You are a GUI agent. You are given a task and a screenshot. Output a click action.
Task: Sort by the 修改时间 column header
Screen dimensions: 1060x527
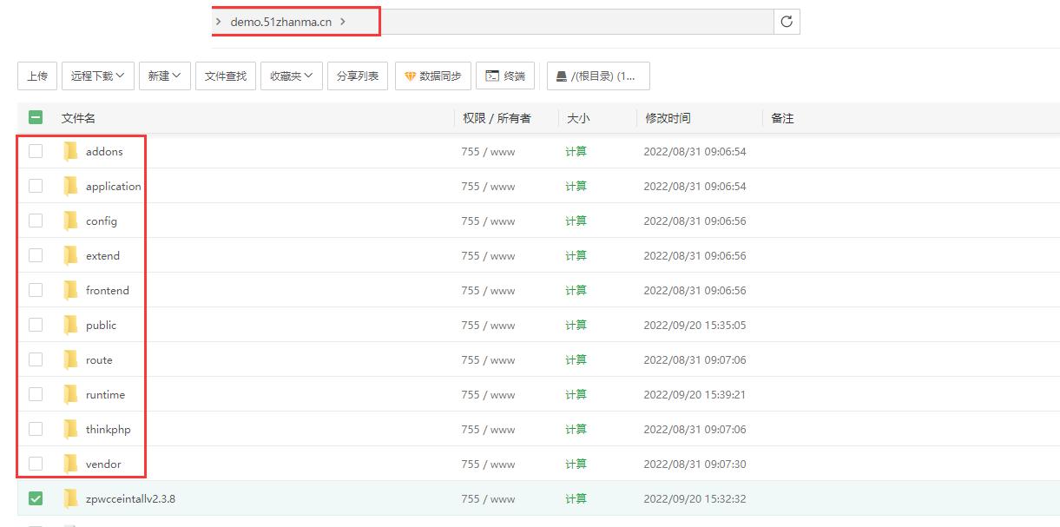coord(667,118)
